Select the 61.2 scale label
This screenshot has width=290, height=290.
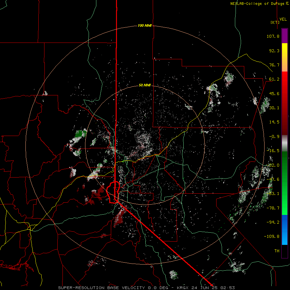pyautogui.click(x=274, y=79)
